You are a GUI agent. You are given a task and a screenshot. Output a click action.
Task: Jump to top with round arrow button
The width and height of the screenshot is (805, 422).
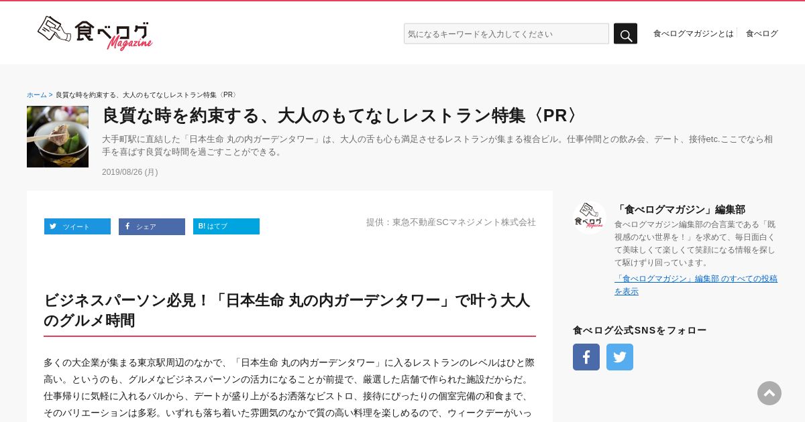769,393
